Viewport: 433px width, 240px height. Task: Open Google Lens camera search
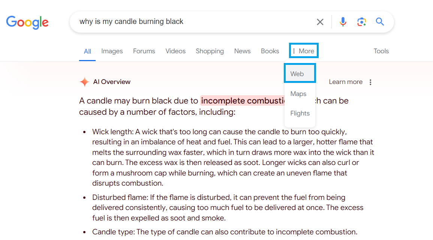click(x=361, y=22)
